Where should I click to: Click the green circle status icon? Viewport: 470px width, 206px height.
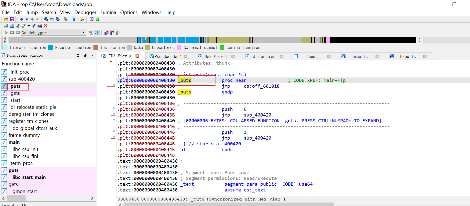pyautogui.click(x=97, y=19)
